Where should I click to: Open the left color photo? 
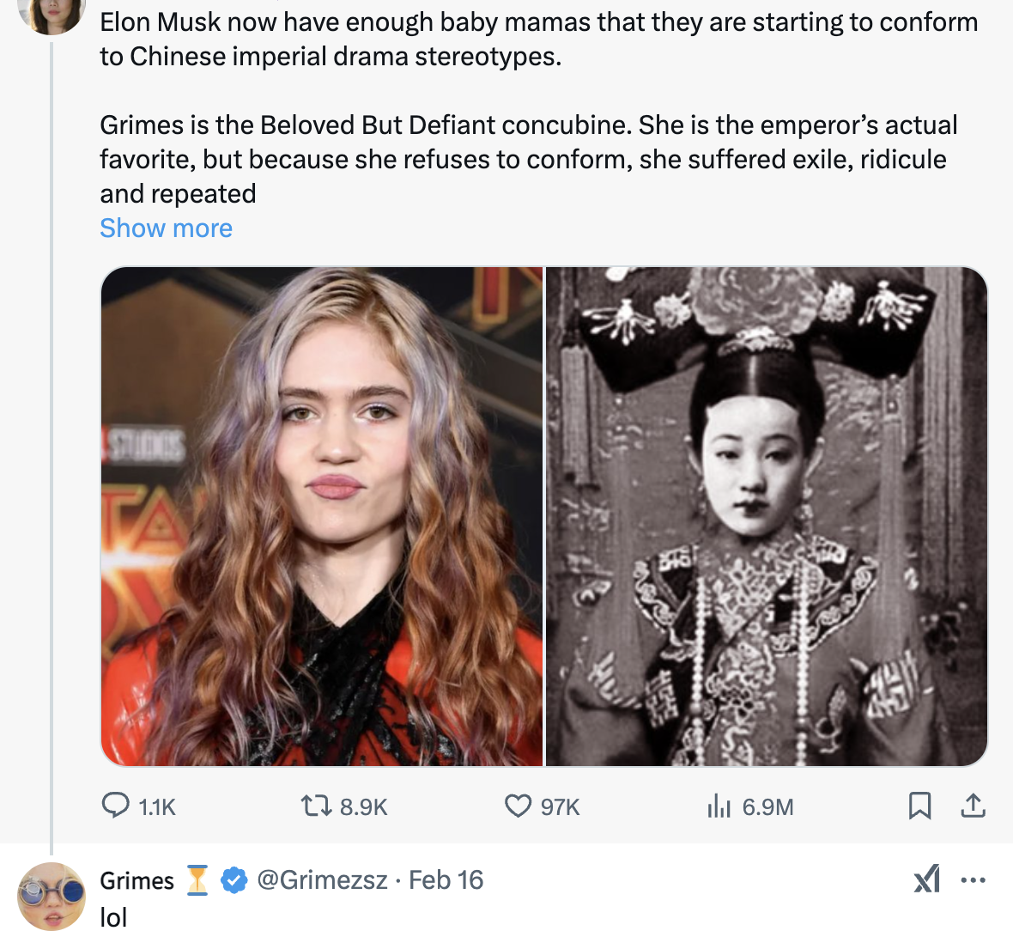pyautogui.click(x=322, y=516)
